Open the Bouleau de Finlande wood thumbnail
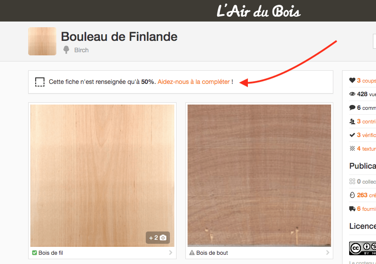Viewport: 376px width, 264px height. point(42,41)
